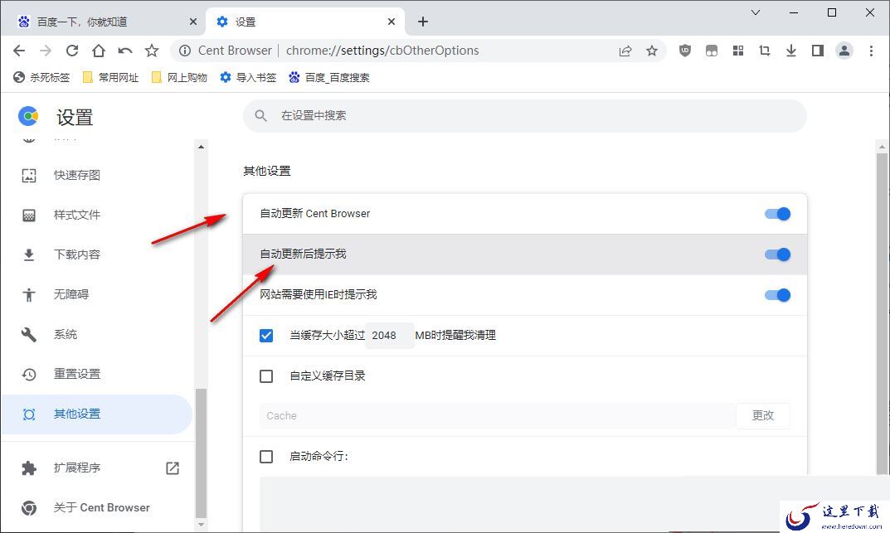890x533 pixels.
Task: Open 样式文件 settings section
Action: (x=96, y=215)
